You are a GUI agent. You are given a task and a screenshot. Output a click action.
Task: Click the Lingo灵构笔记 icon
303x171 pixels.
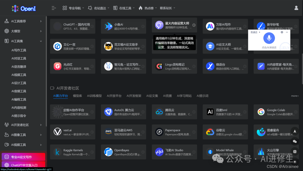159,66
